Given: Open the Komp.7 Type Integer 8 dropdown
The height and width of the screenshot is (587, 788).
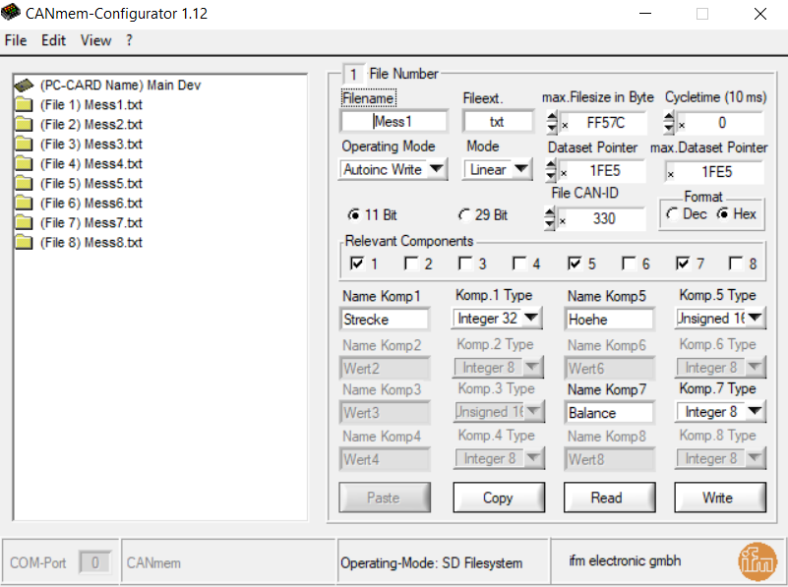Looking at the screenshot, I should 720,412.
